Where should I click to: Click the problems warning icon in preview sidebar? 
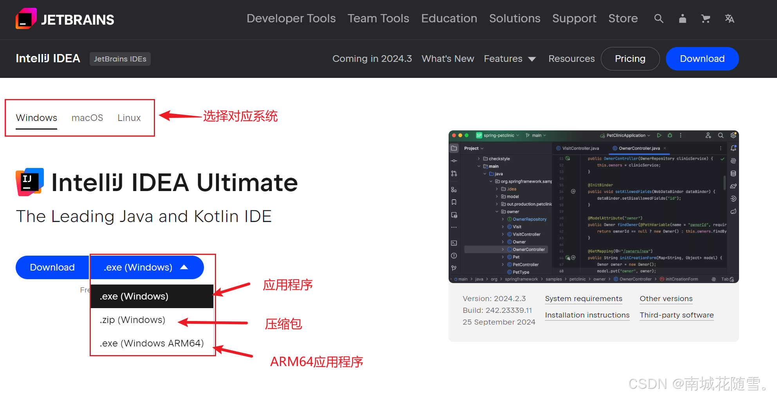pyautogui.click(x=454, y=256)
